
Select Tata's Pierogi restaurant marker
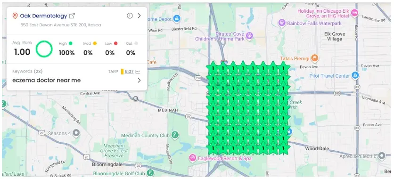(x=315, y=58)
